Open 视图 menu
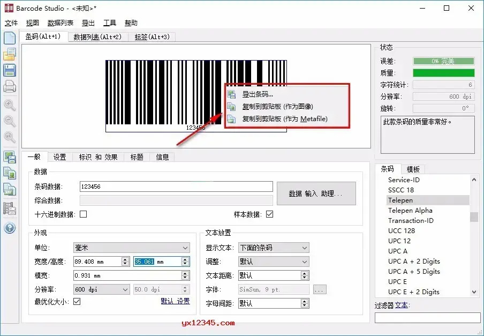Viewport: 484px width, 336px height. 33,23
